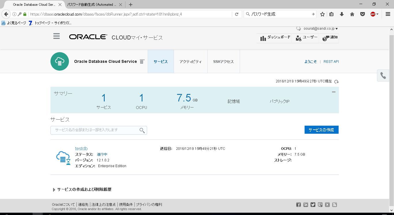
Task: Open Oracle's Google Plus page icon
Action: [x=320, y=205]
